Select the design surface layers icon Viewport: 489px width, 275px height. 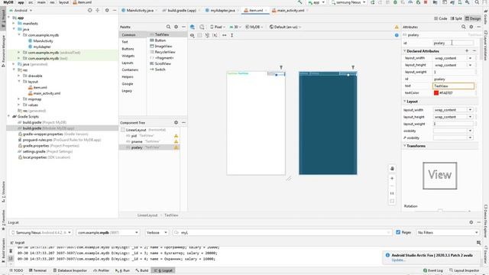tap(193, 27)
